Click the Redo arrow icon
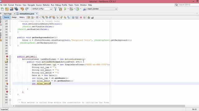Screen dimensions: 199x111 click(x=27, y=9)
